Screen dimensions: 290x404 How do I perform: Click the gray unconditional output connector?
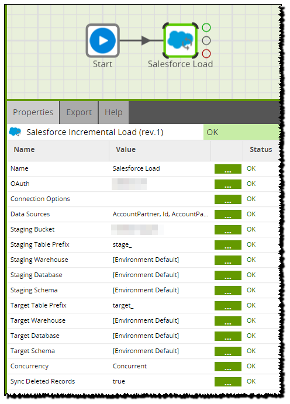[x=206, y=40]
